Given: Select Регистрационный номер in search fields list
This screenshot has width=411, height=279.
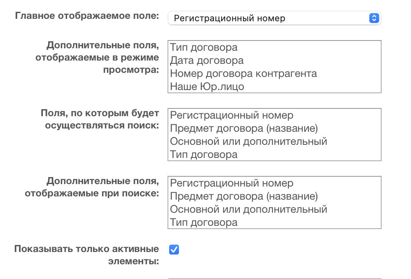Looking at the screenshot, I should point(232,115).
